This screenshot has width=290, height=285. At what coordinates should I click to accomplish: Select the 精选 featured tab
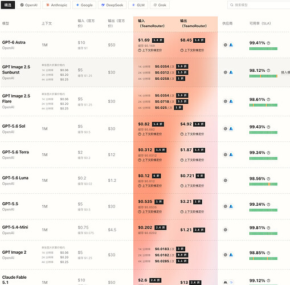click(x=8, y=5)
